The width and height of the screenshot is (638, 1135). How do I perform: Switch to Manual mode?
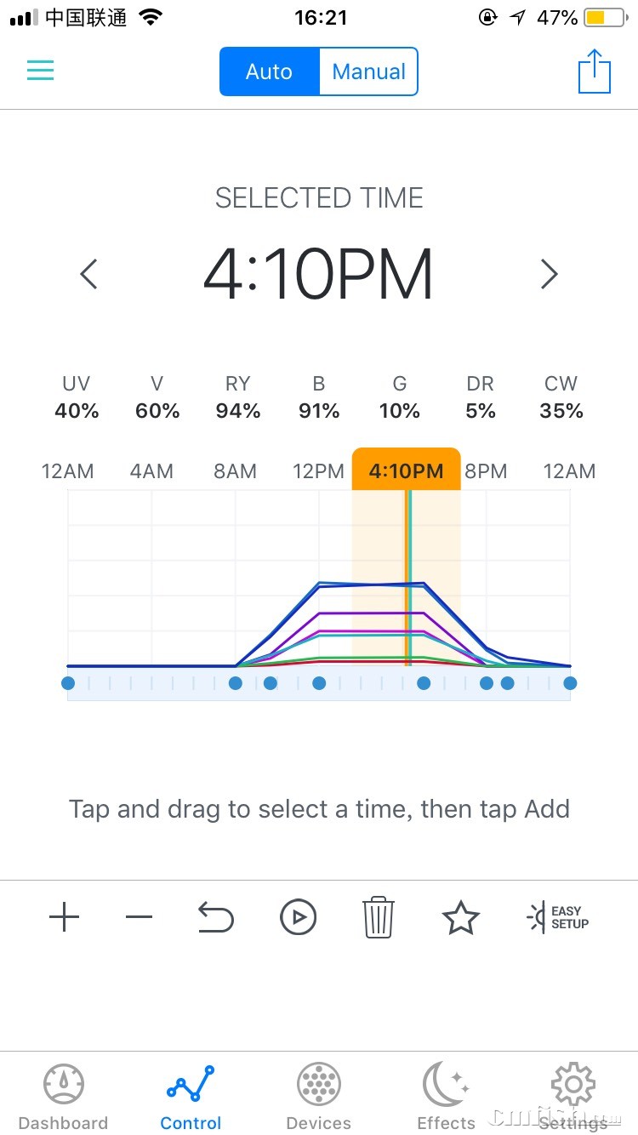(369, 71)
